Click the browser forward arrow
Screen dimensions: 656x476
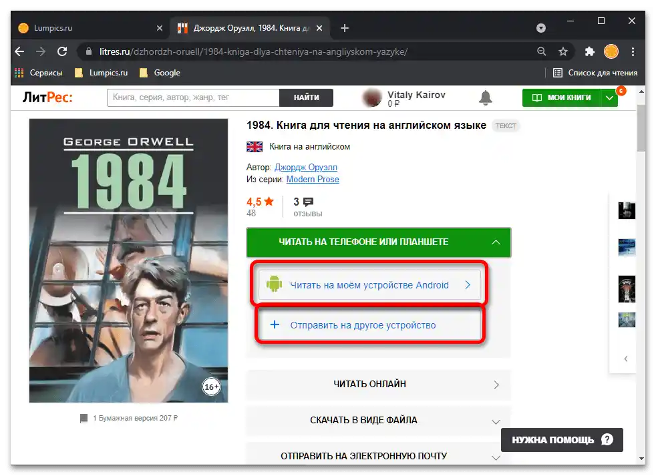click(x=41, y=51)
